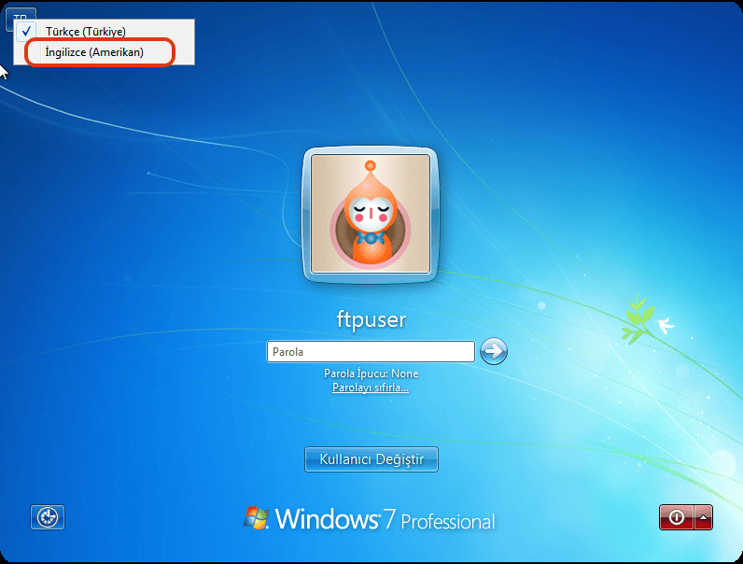
Task: Click the ftpuser username label
Action: click(371, 320)
